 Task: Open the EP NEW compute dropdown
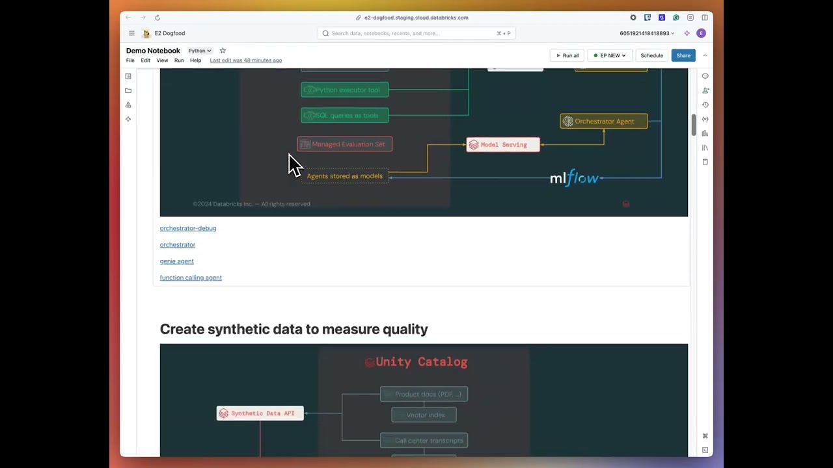610,55
